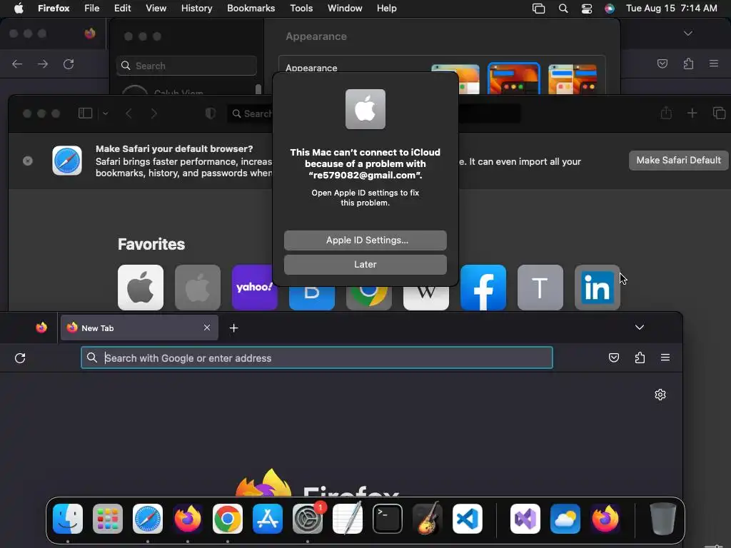
Task: Open App Store from the Dock
Action: pos(268,519)
